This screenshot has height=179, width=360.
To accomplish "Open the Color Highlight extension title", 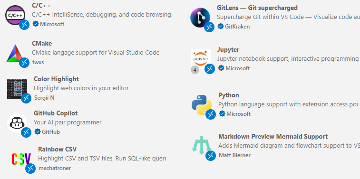I will pos(56,79).
